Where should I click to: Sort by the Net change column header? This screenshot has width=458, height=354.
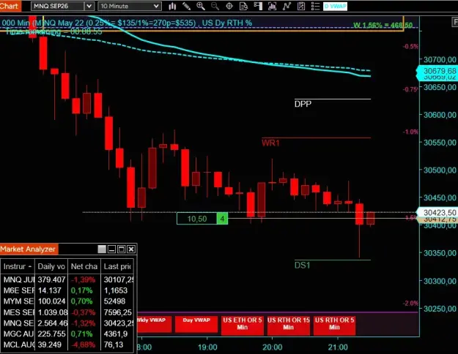(x=84, y=266)
